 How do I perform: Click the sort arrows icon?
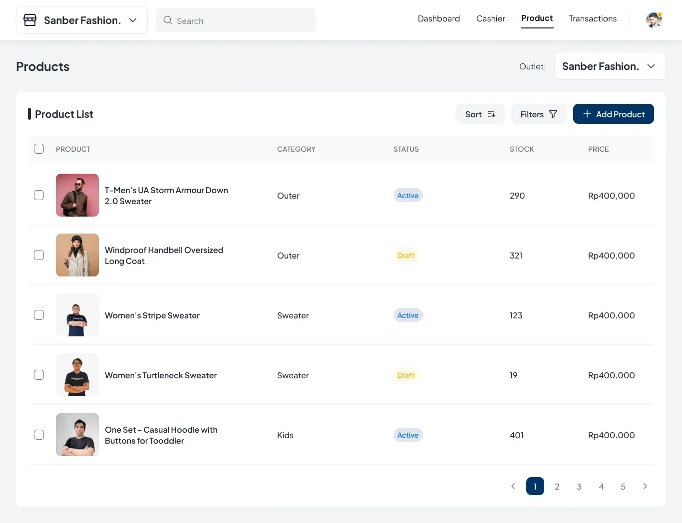tap(491, 114)
